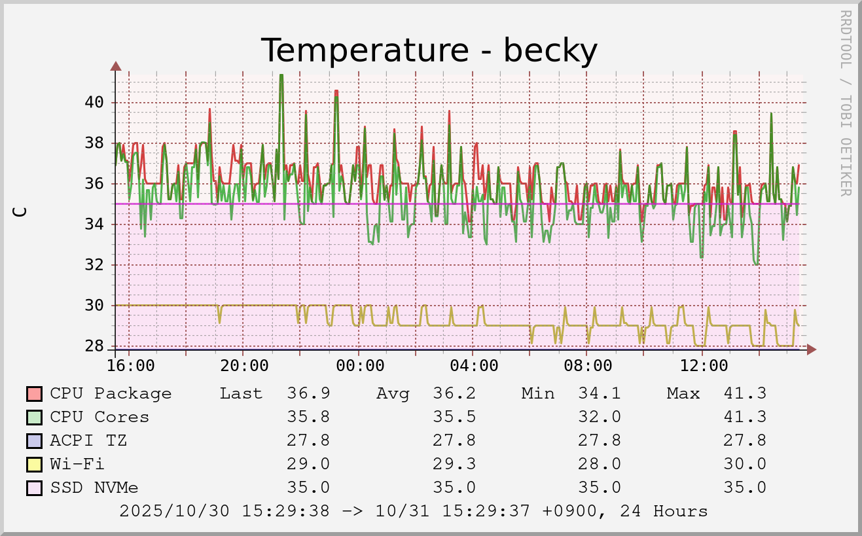Click the chart title 'Temperature - becky'
The height and width of the screenshot is (536, 862).
coord(429,50)
